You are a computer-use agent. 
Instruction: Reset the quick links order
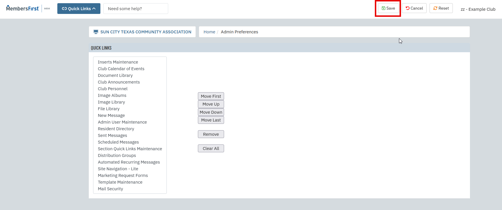[441, 8]
